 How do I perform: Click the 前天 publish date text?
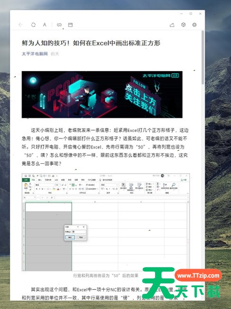point(55,54)
